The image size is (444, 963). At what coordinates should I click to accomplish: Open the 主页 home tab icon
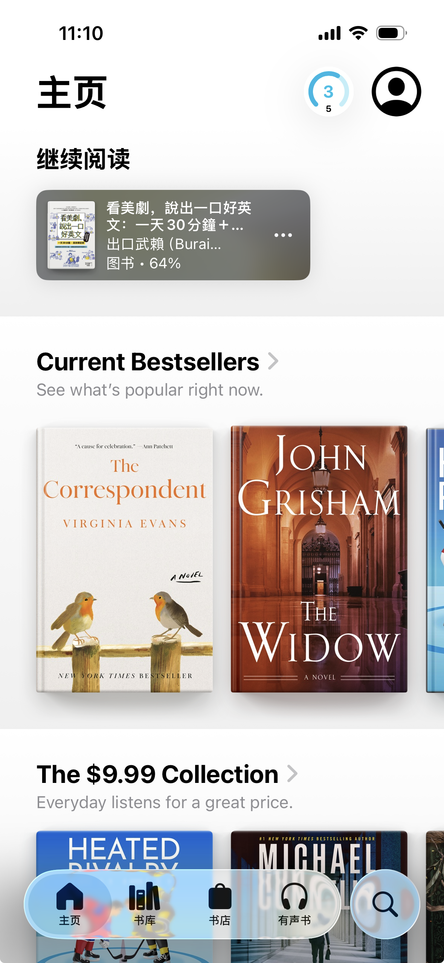pos(70,904)
